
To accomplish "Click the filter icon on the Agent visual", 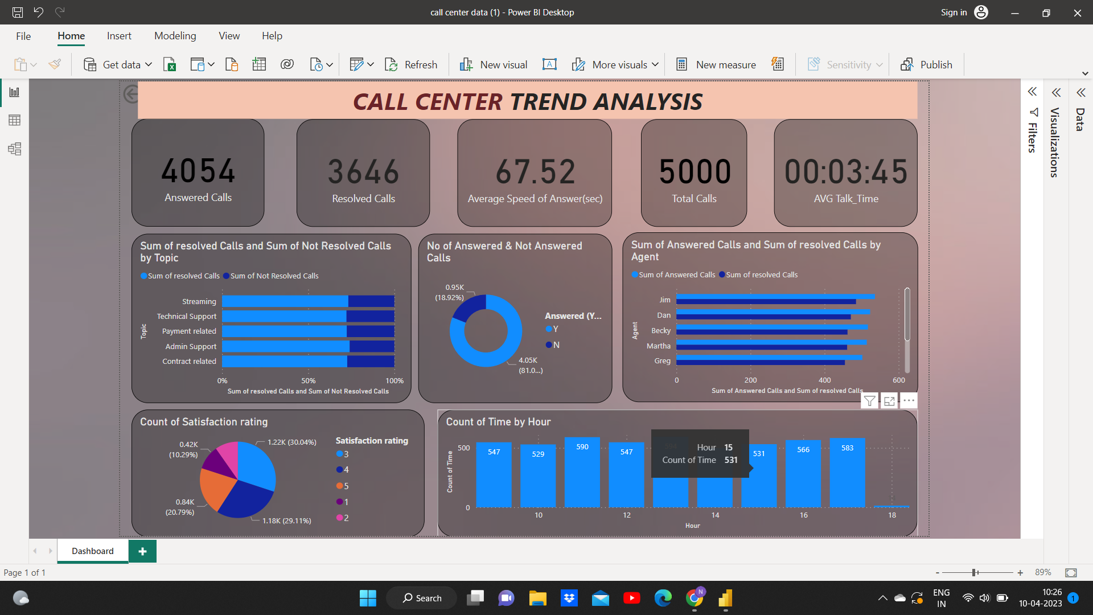I will point(869,400).
